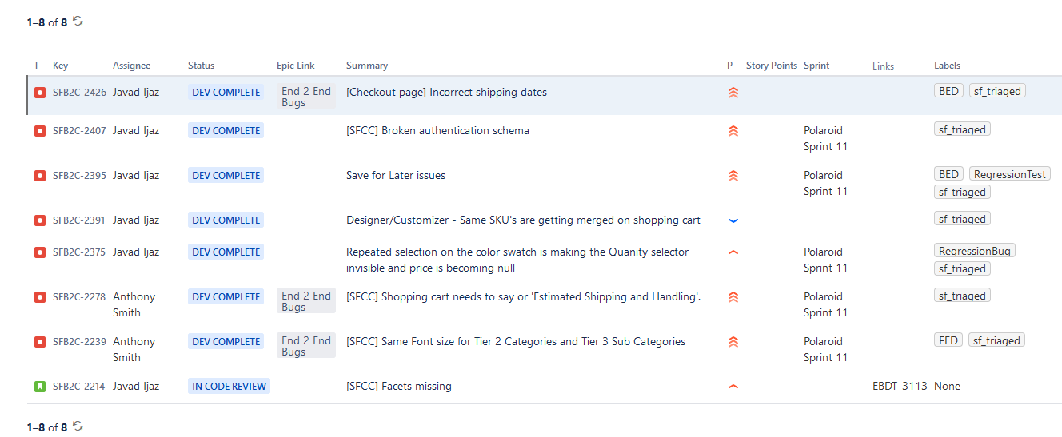The image size is (1062, 437).
Task: Sort by the Status column header
Action: (201, 66)
